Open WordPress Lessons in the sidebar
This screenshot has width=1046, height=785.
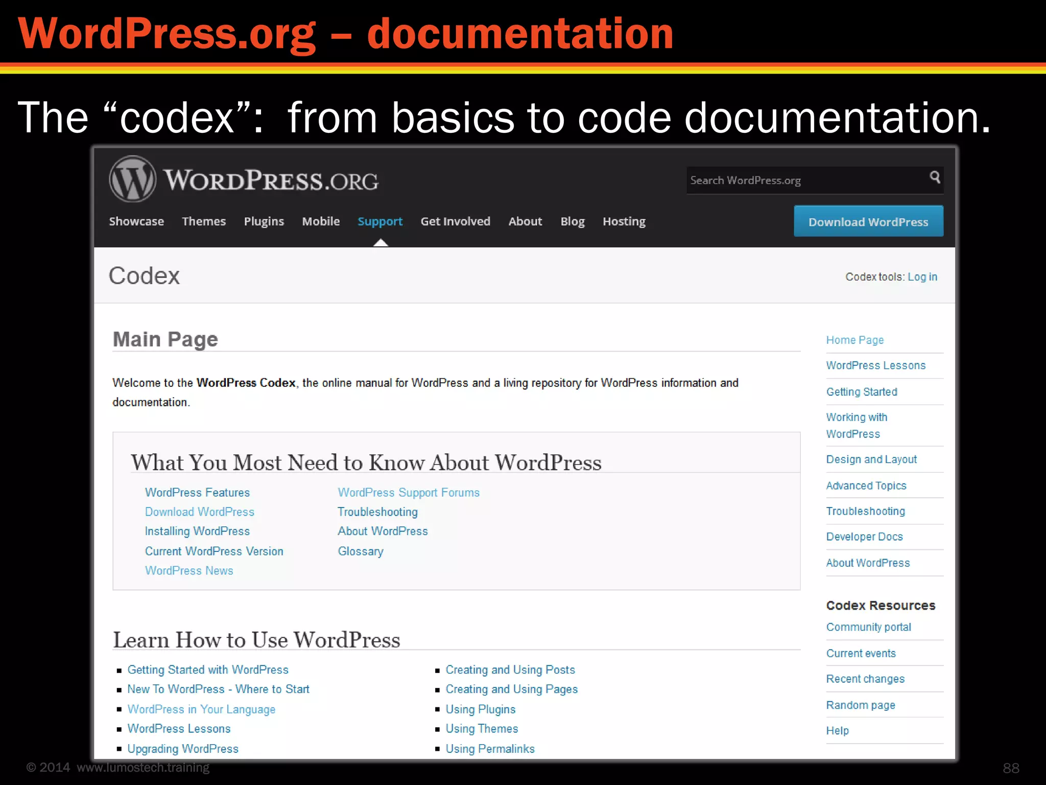(x=875, y=365)
